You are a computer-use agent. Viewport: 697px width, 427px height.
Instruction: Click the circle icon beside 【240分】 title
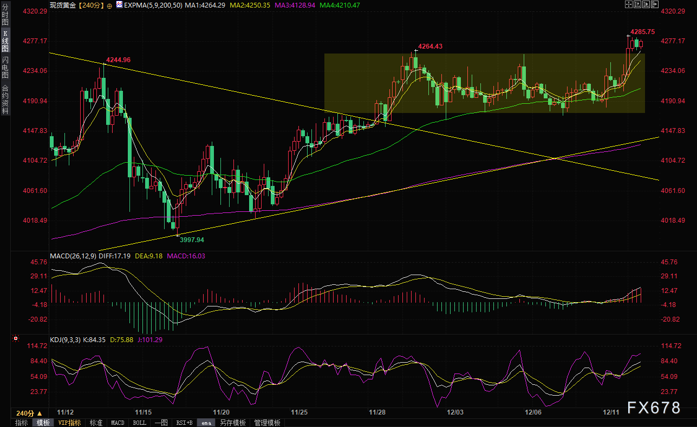pyautogui.click(x=110, y=5)
